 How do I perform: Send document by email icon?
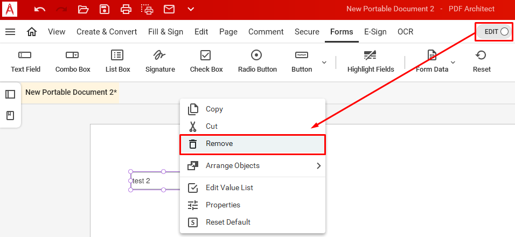coord(169,9)
